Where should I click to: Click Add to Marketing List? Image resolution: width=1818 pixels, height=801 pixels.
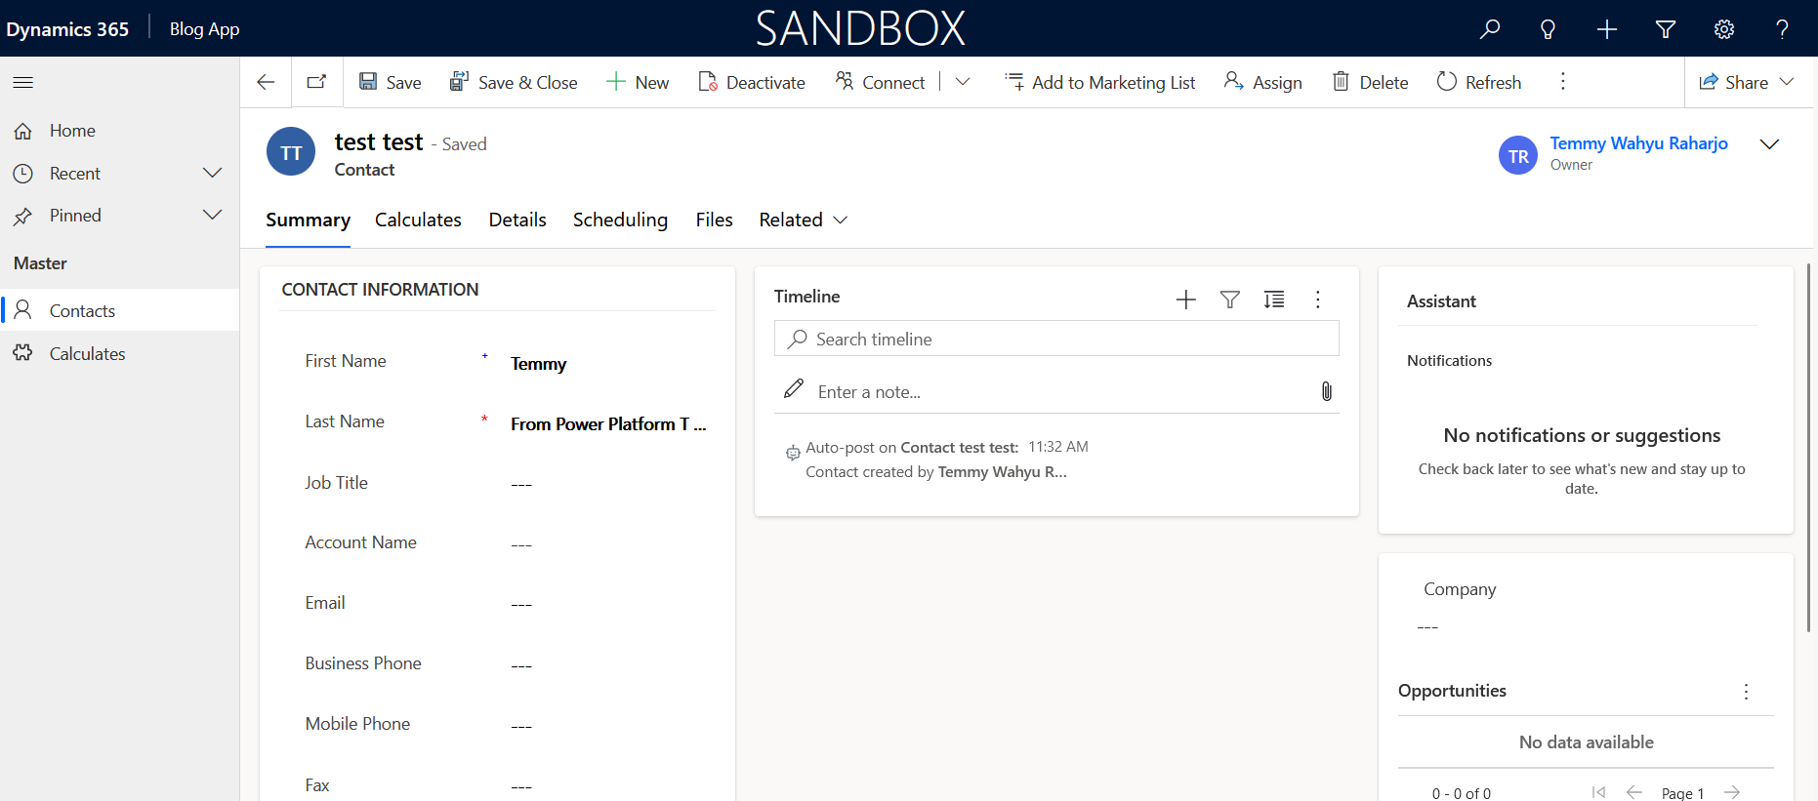1100,82
